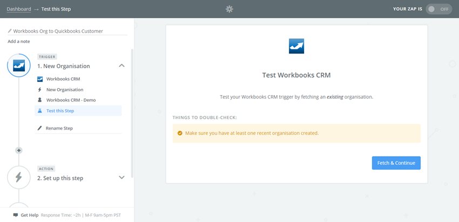Click the small Workbooks CRM logo icon
Viewport: 459px width, 222px height.
tap(40, 79)
